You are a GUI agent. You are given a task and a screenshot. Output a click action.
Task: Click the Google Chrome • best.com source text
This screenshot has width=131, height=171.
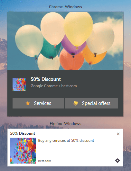pyautogui.click(x=54, y=86)
